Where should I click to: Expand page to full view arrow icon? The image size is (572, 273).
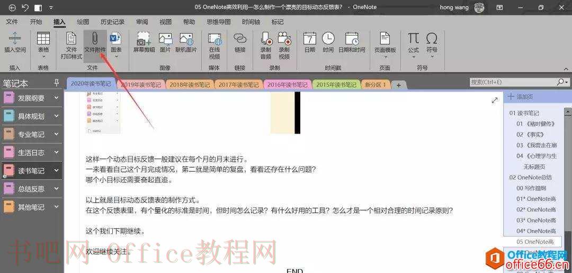495,100
